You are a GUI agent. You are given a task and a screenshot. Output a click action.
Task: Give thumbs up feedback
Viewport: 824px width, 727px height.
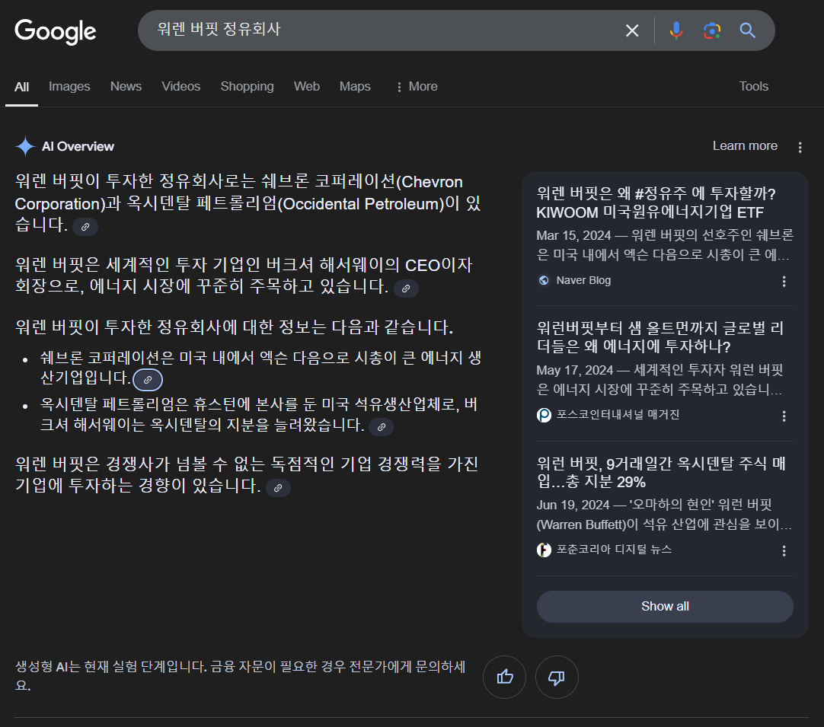pos(504,677)
